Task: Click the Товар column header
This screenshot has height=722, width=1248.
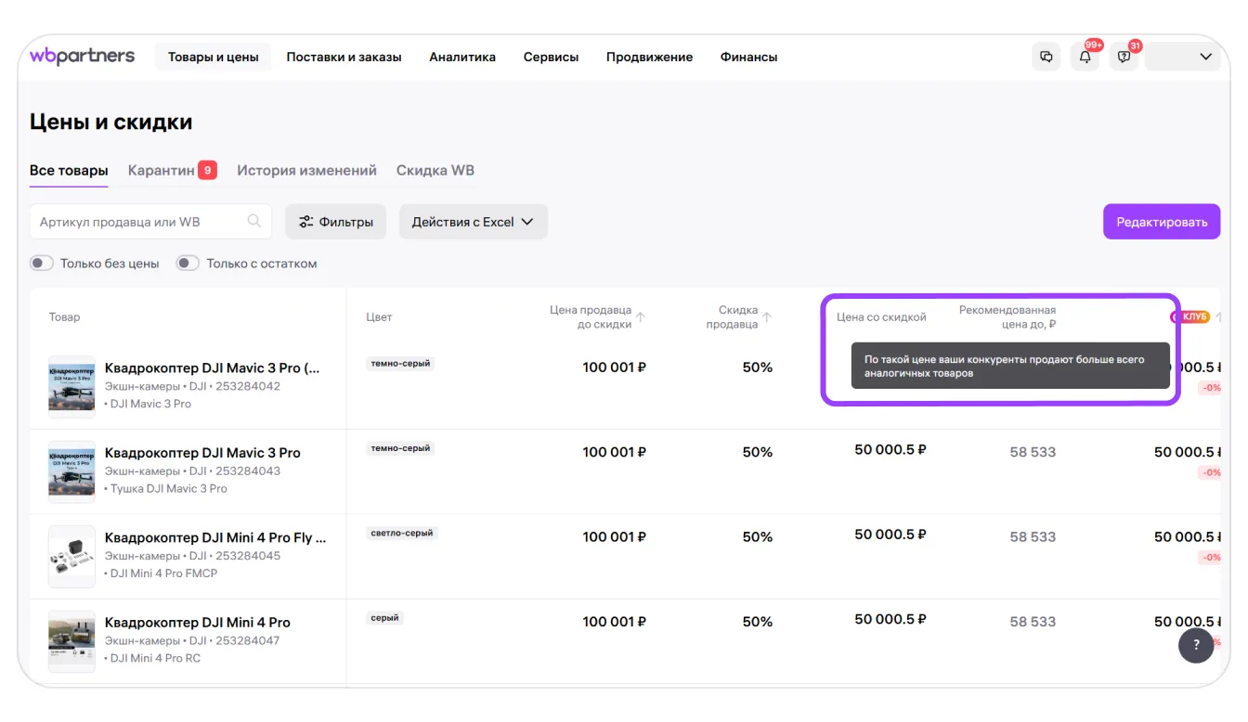Action: click(x=64, y=317)
